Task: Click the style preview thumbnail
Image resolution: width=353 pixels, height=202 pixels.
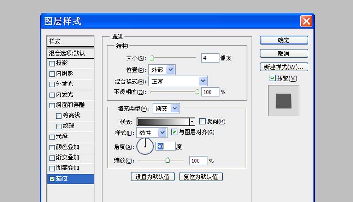Action: pyautogui.click(x=284, y=101)
